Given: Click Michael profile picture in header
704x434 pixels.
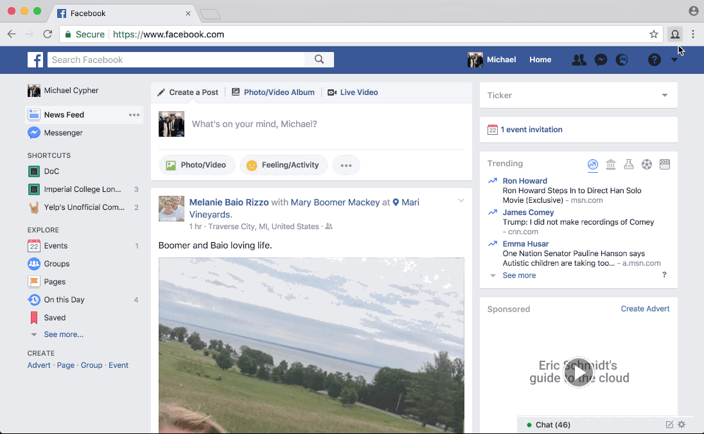Looking at the screenshot, I should 475,60.
